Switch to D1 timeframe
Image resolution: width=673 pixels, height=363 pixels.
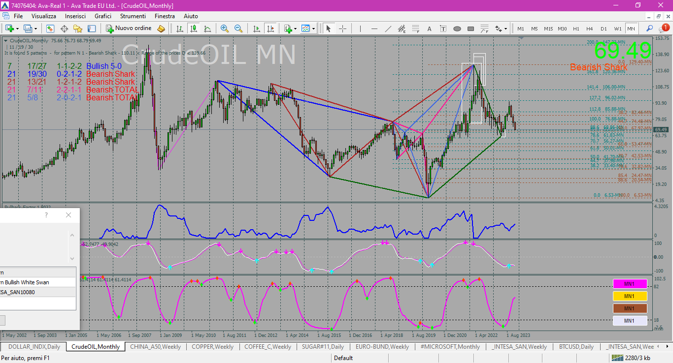click(x=604, y=29)
